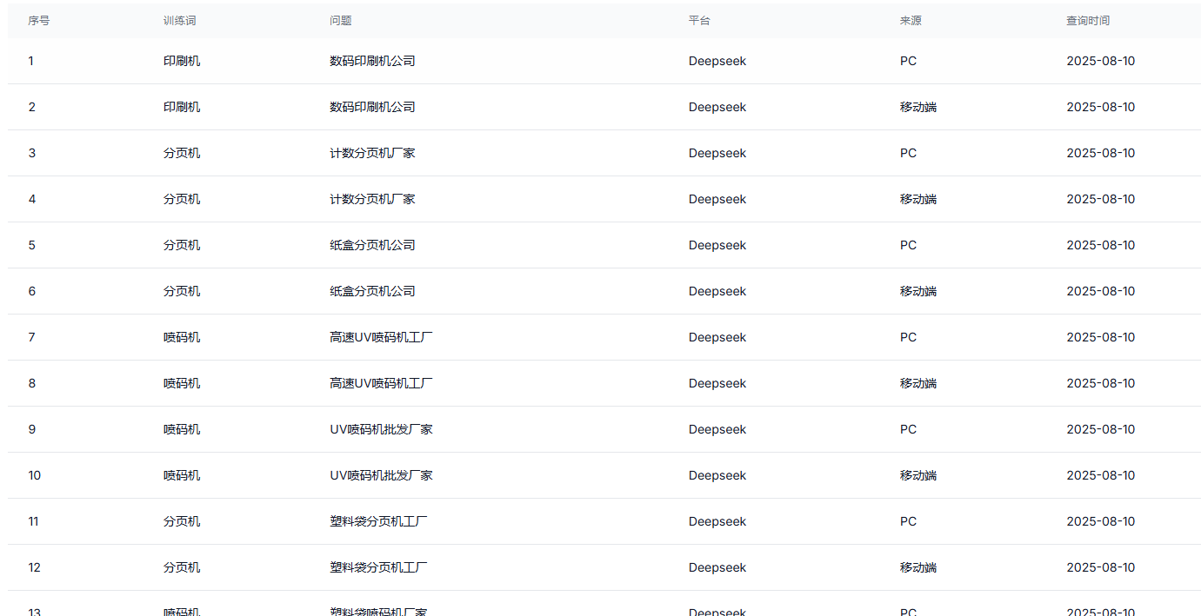Click the 查询时间 column header
This screenshot has width=1201, height=616.
point(1088,21)
